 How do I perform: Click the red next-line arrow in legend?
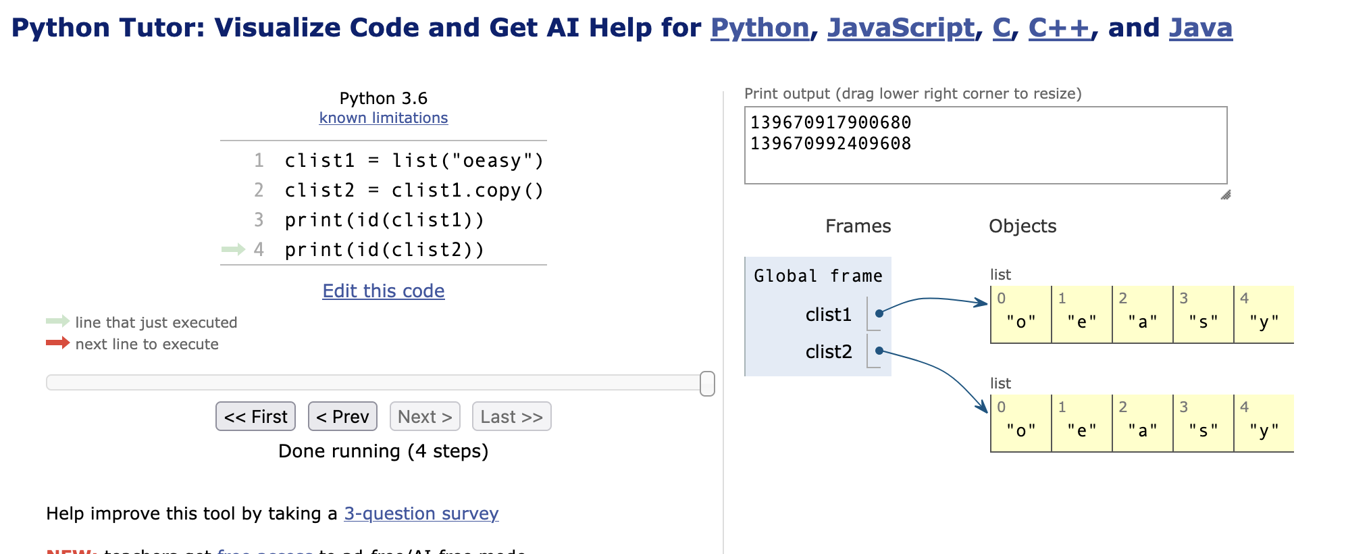click(57, 343)
